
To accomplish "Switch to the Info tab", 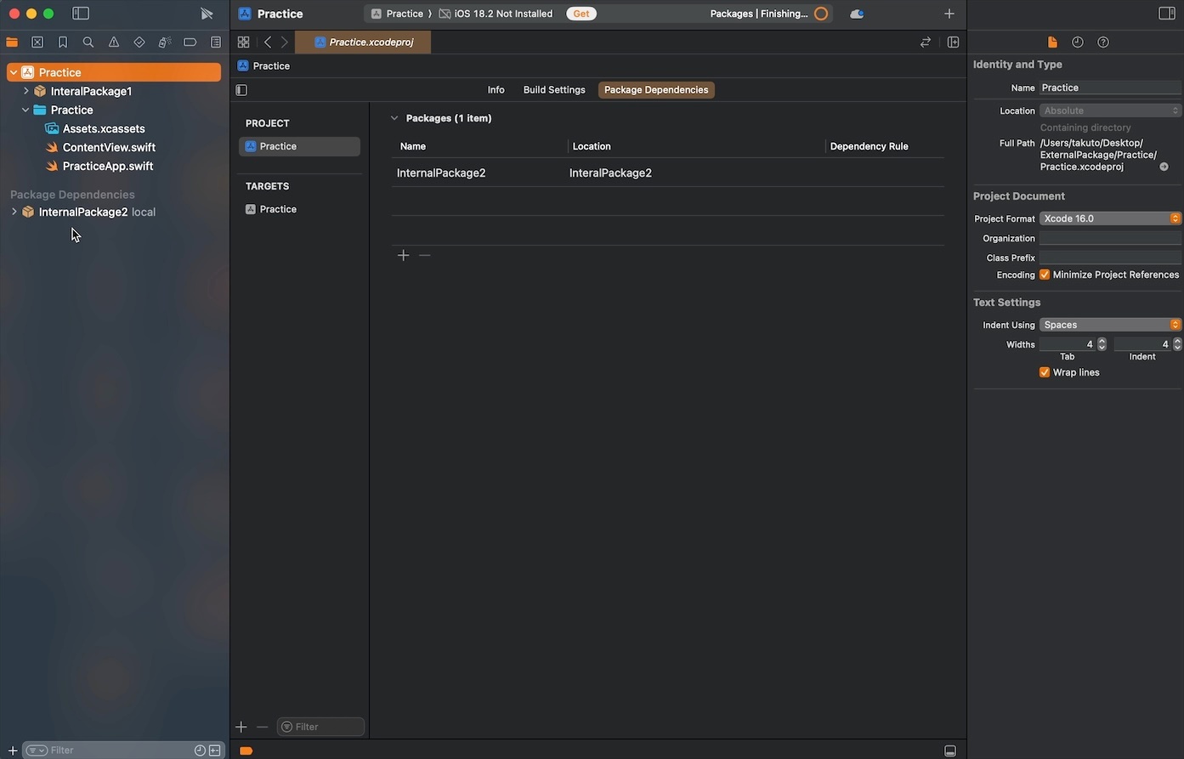I will pyautogui.click(x=496, y=90).
